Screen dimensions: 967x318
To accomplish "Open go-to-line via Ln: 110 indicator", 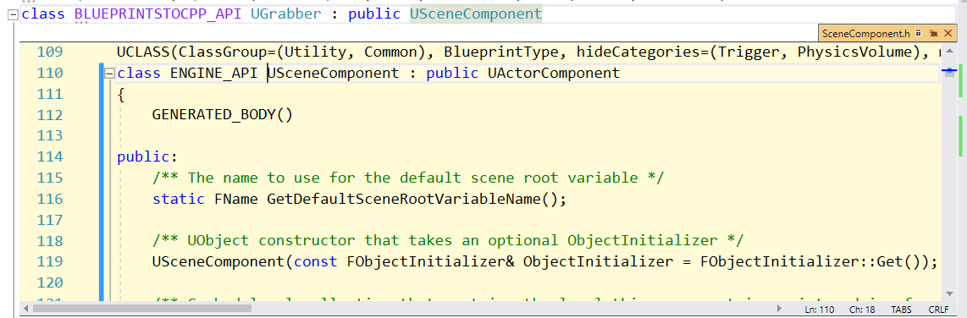I will [x=819, y=309].
